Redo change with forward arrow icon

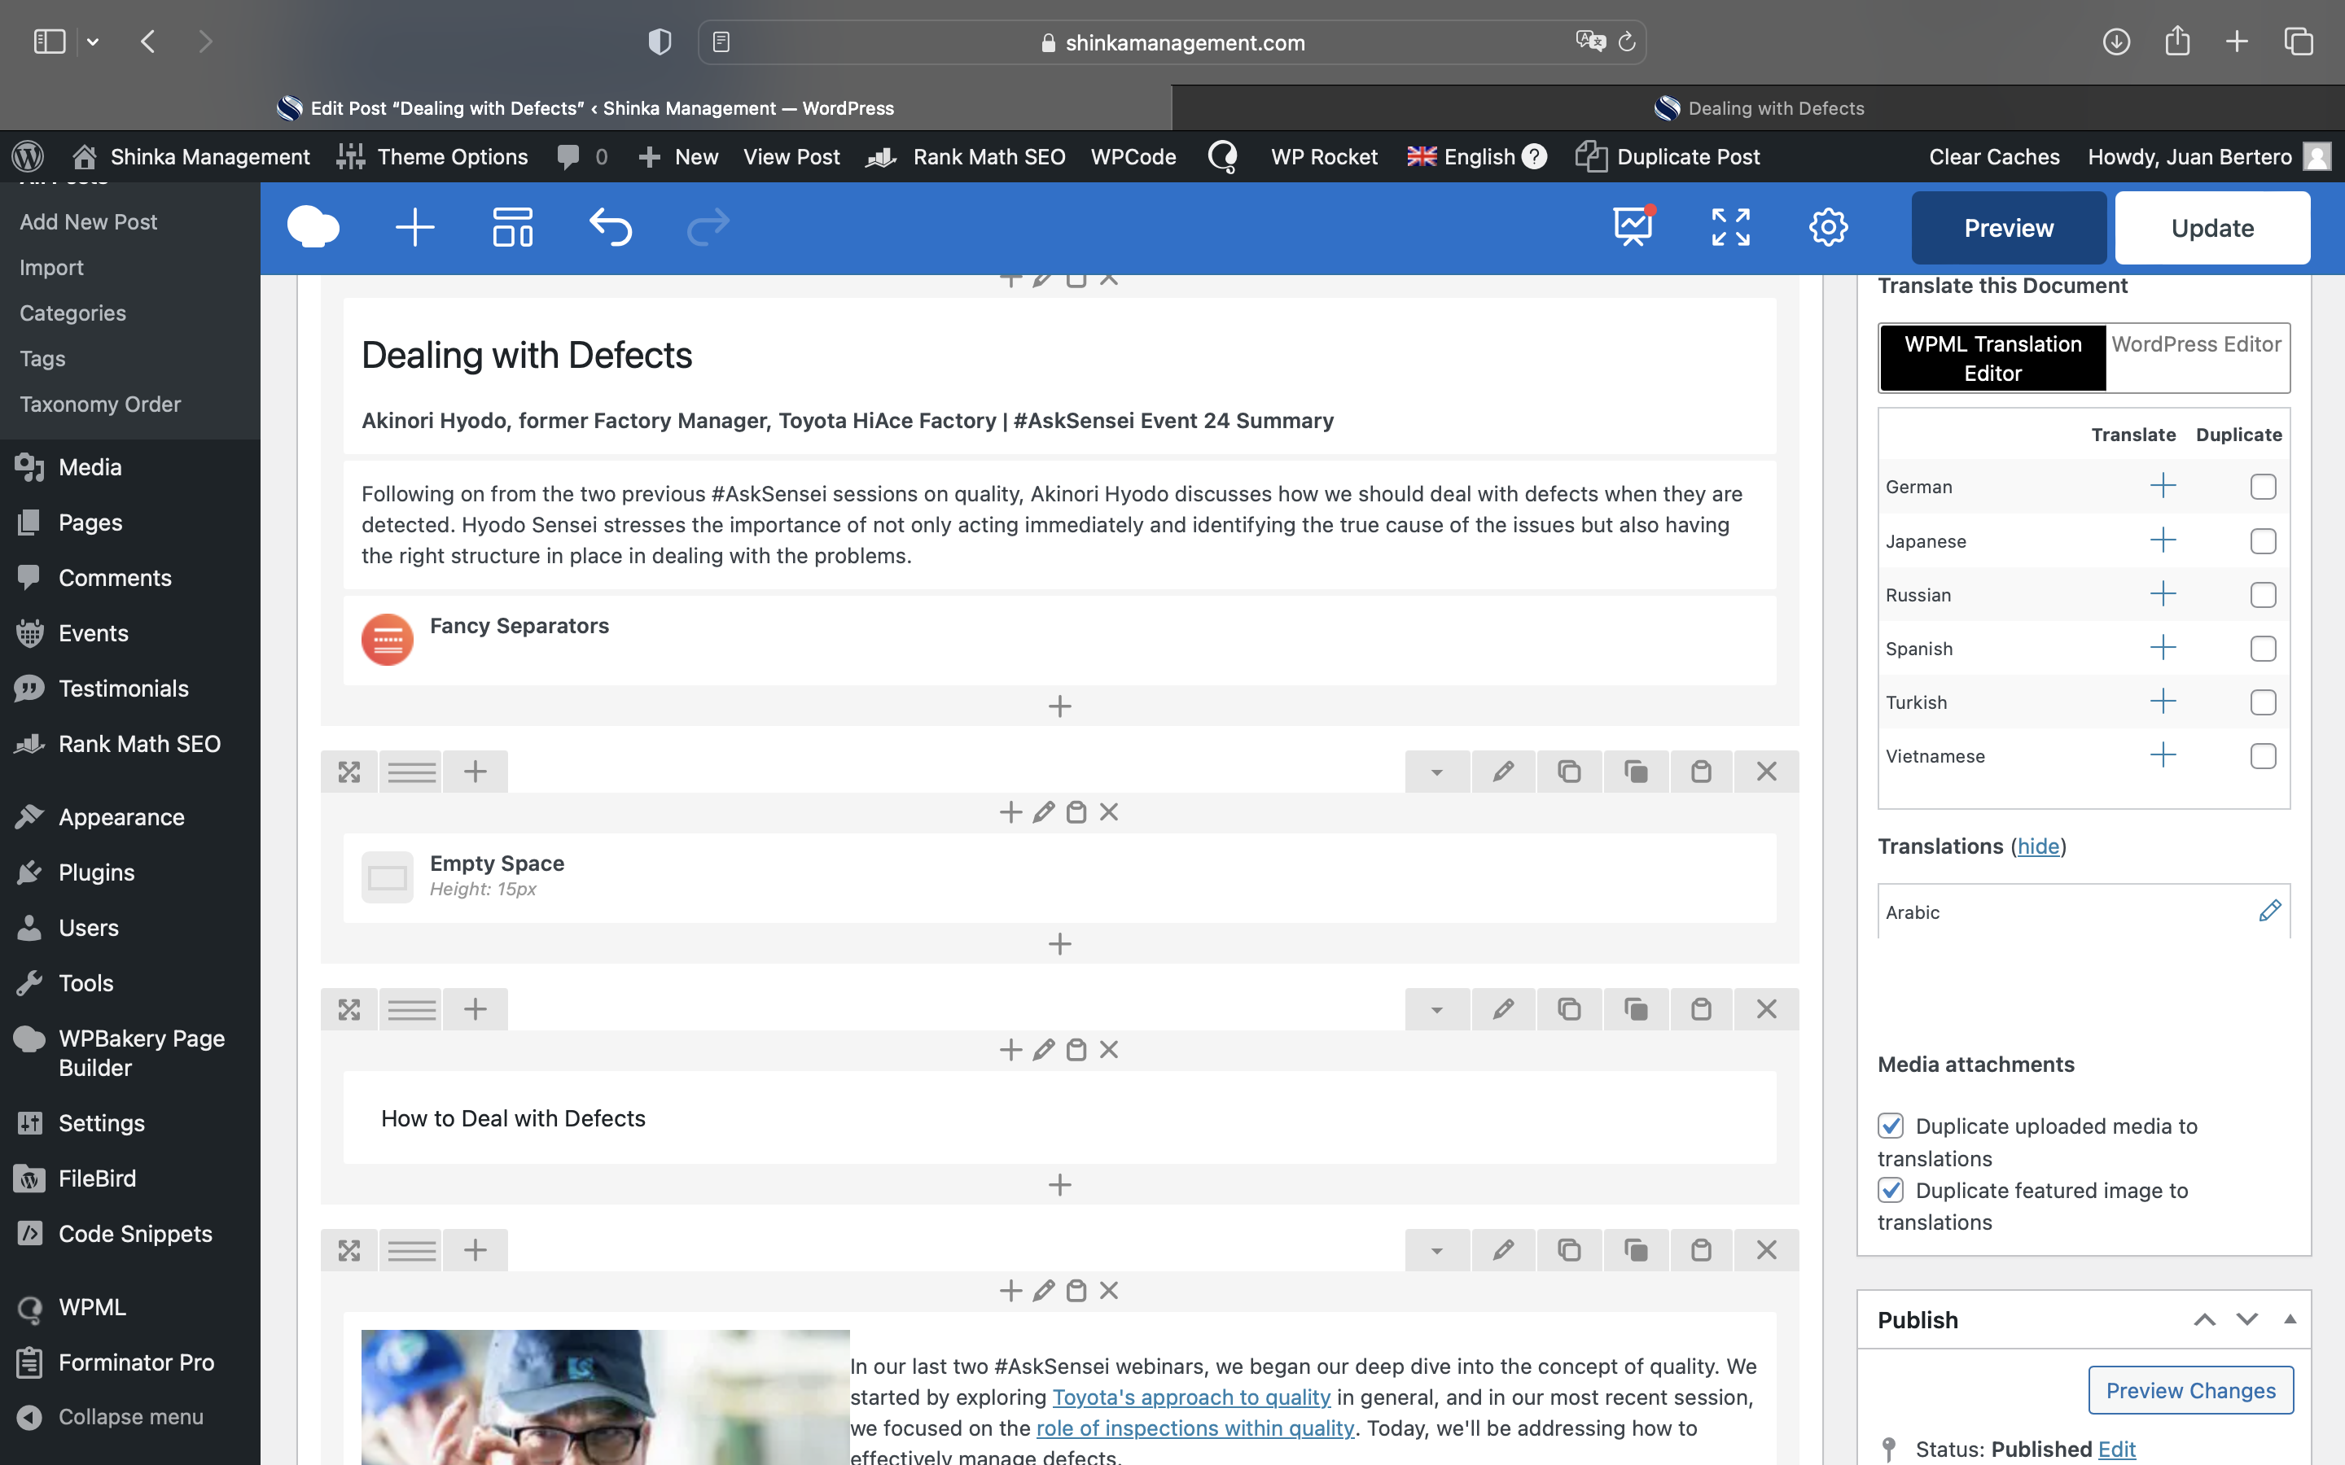tap(708, 228)
